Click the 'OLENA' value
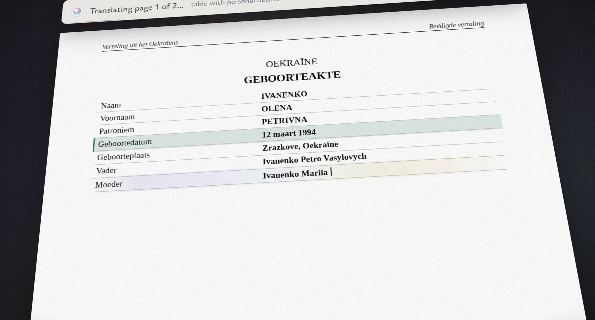The width and height of the screenshot is (595, 320). tap(277, 108)
